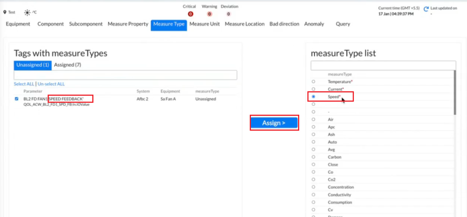
Task: Click the Critical alert count badge
Action: tap(190, 14)
